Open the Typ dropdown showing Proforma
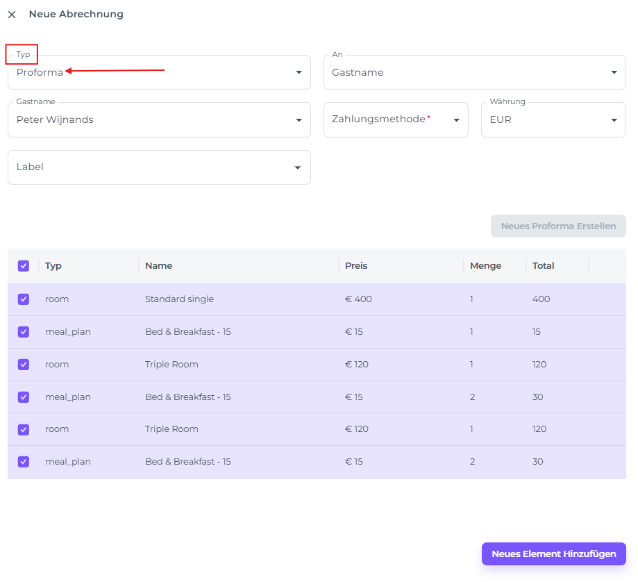Viewport: 638px width, 582px height. coord(159,72)
